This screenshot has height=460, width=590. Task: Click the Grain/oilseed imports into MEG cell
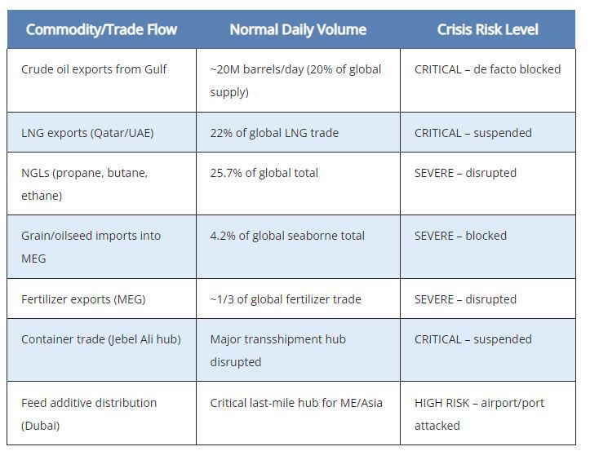pos(91,246)
